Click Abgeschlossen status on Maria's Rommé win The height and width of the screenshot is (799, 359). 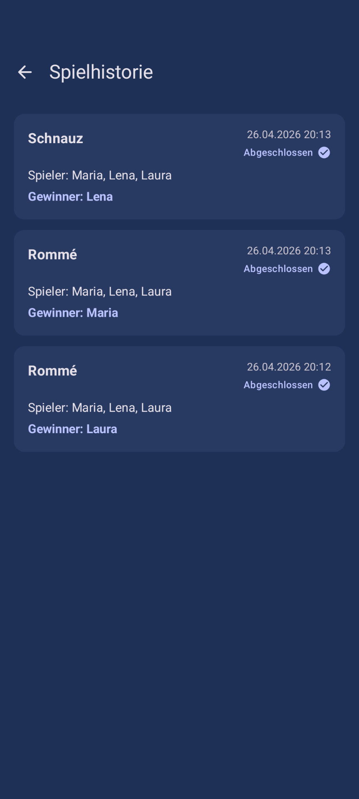(x=278, y=269)
